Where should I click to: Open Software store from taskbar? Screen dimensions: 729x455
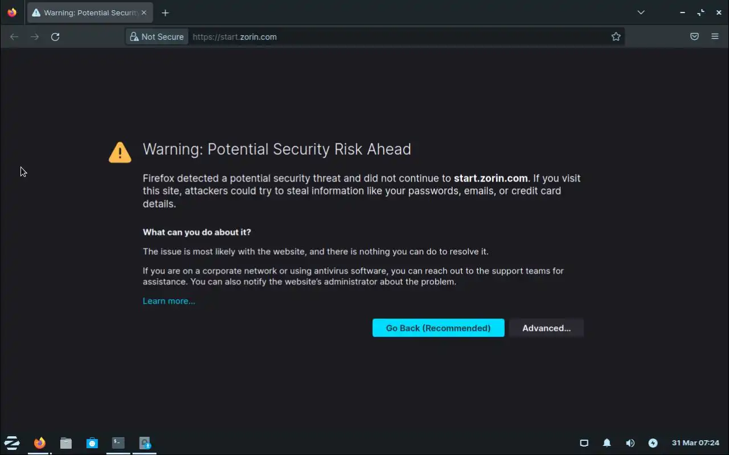pos(92,443)
